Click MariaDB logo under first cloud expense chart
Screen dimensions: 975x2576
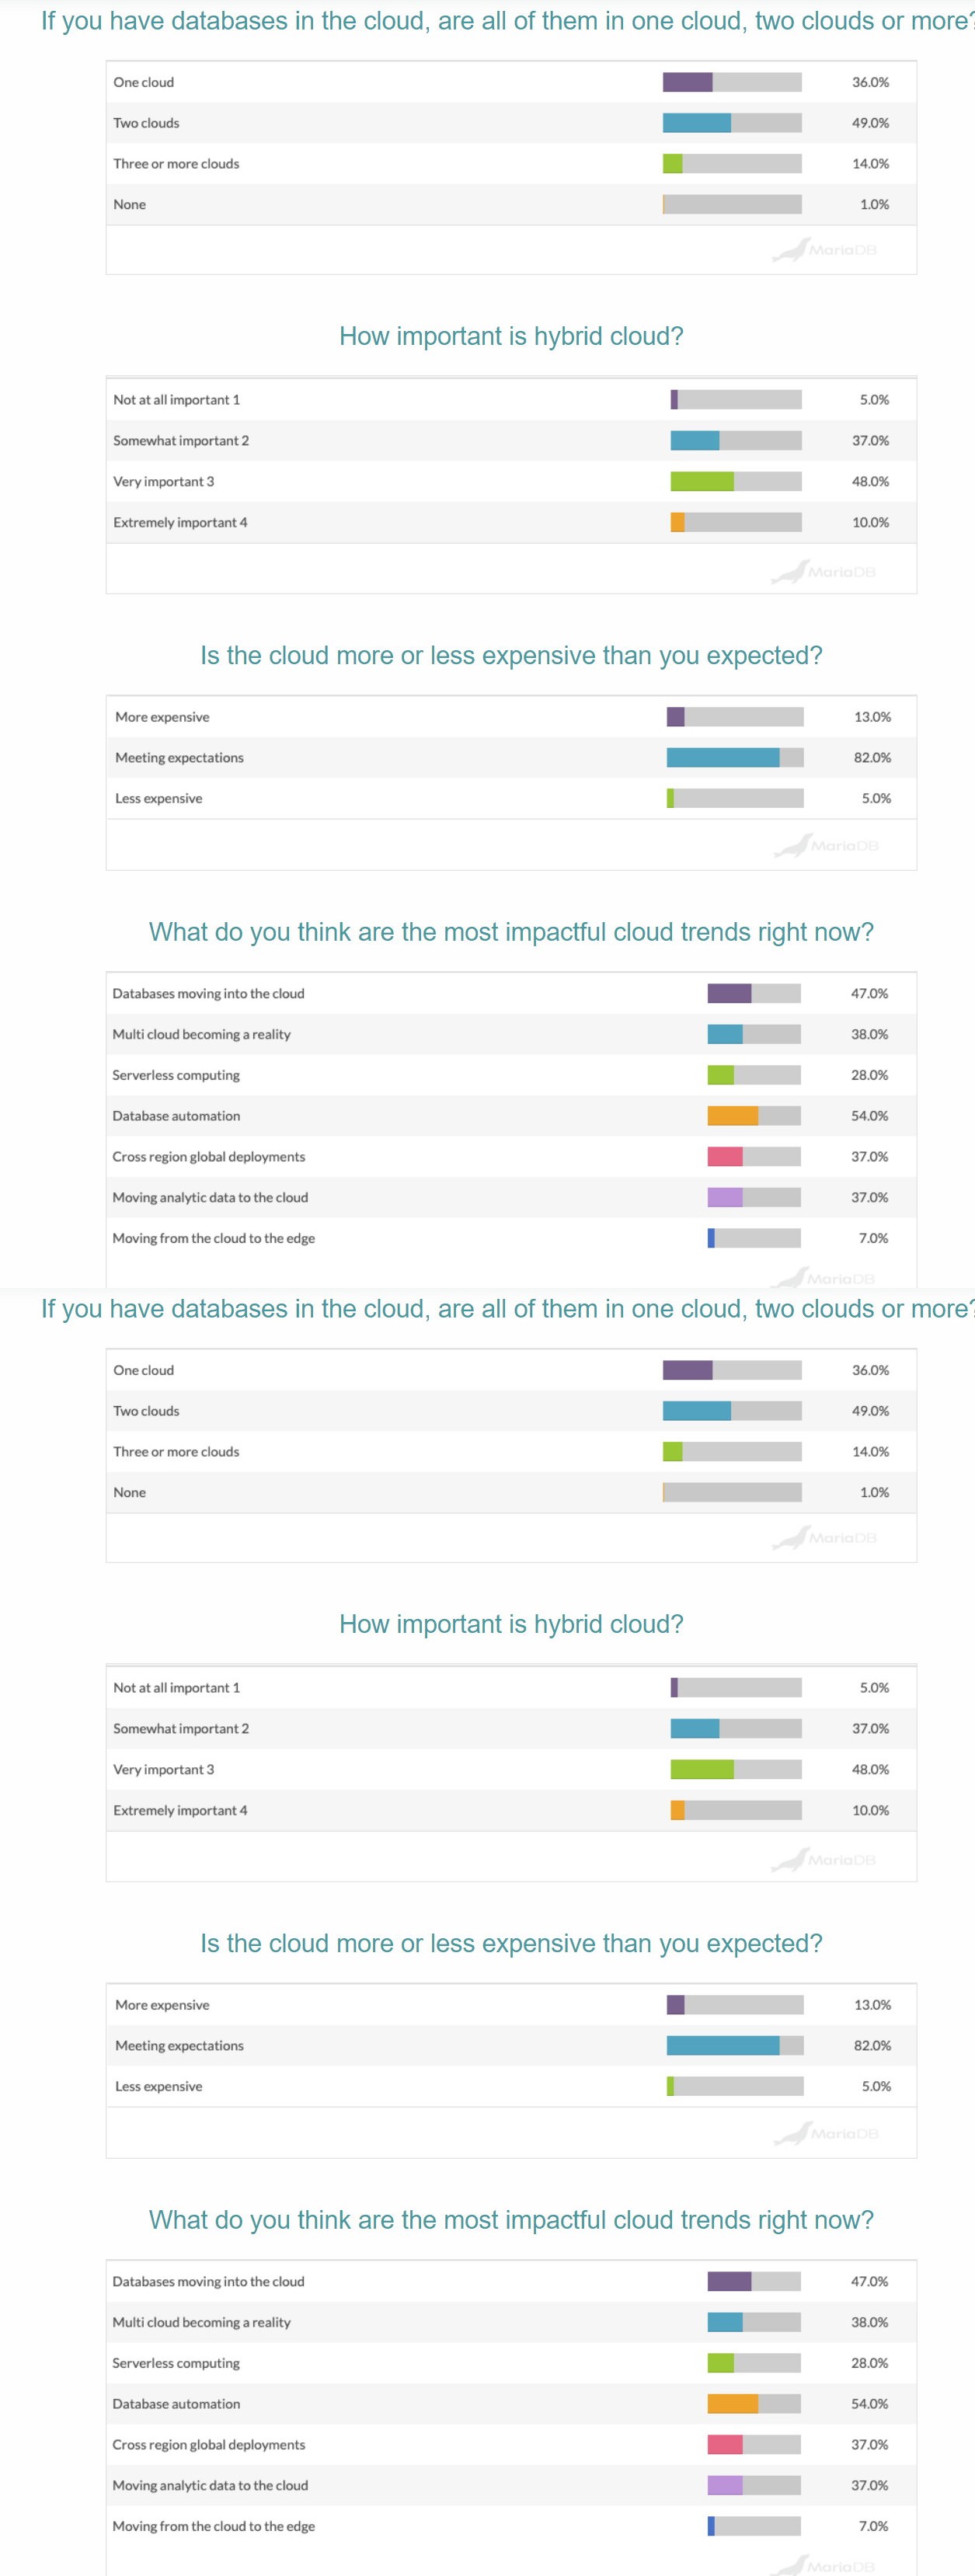coord(827,846)
